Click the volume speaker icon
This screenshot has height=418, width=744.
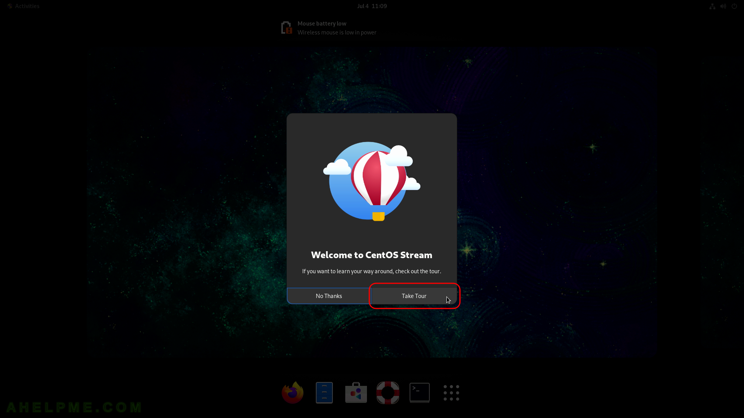point(723,6)
